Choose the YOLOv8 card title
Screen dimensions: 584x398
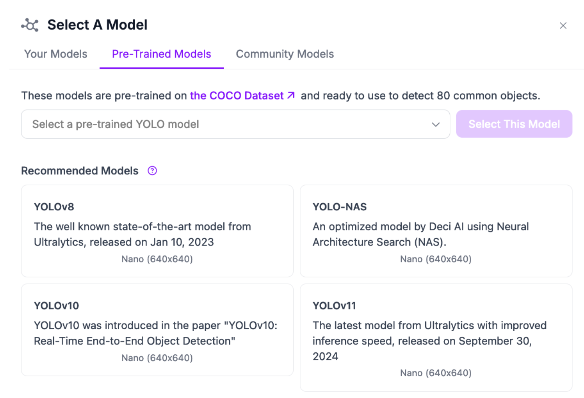click(x=54, y=207)
